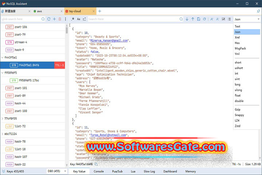Delete key with trash icon
Image resolution: width=262 pixels, height=175 pixels.
click(60, 19)
